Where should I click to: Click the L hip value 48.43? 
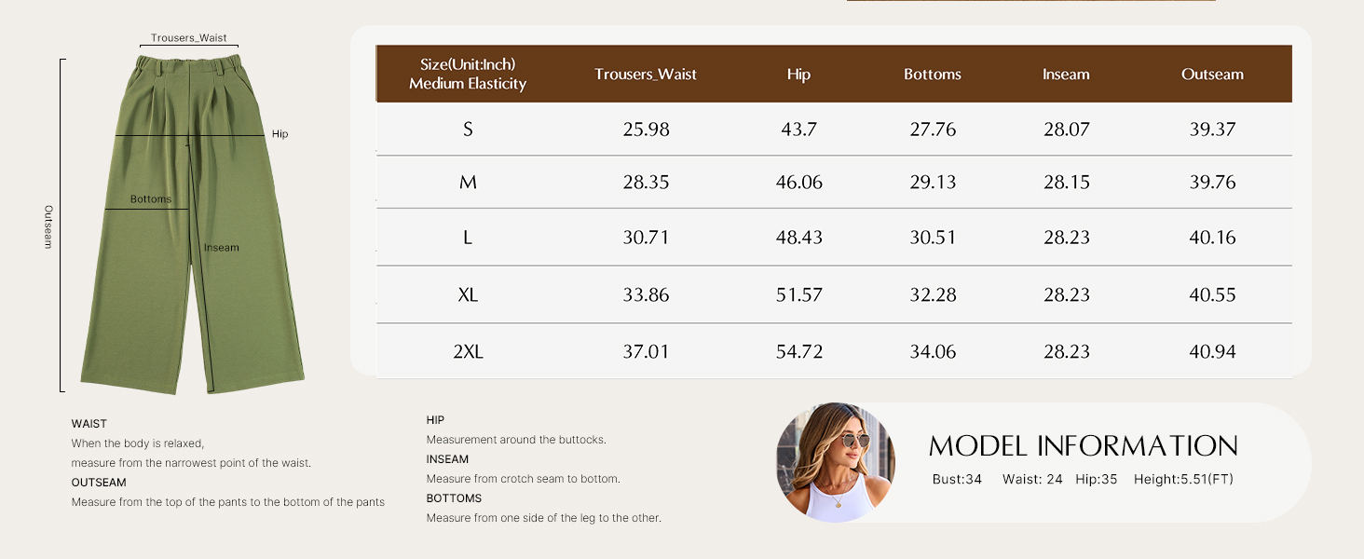pyautogui.click(x=798, y=238)
